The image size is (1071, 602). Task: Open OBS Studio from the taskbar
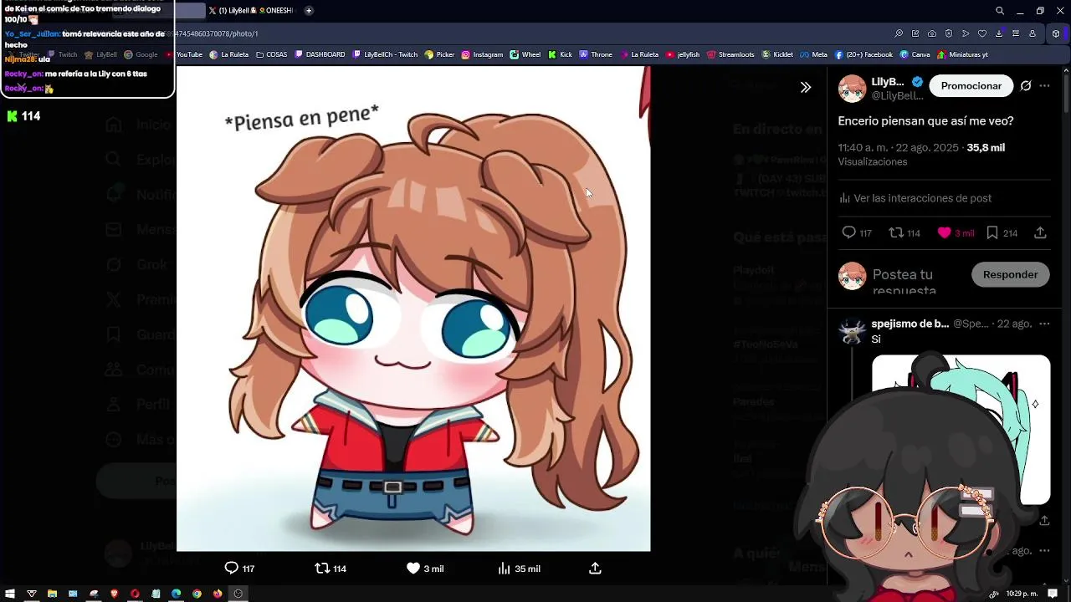pyautogui.click(x=238, y=594)
